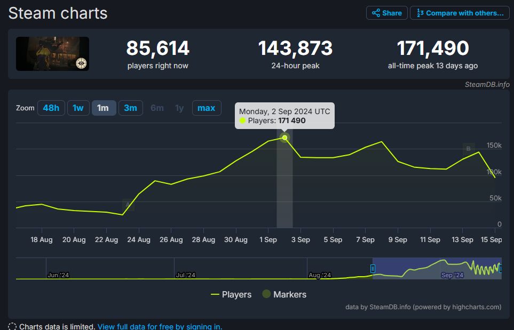Click the compare ranking icon
The height and width of the screenshot is (330, 514).
[420, 13]
